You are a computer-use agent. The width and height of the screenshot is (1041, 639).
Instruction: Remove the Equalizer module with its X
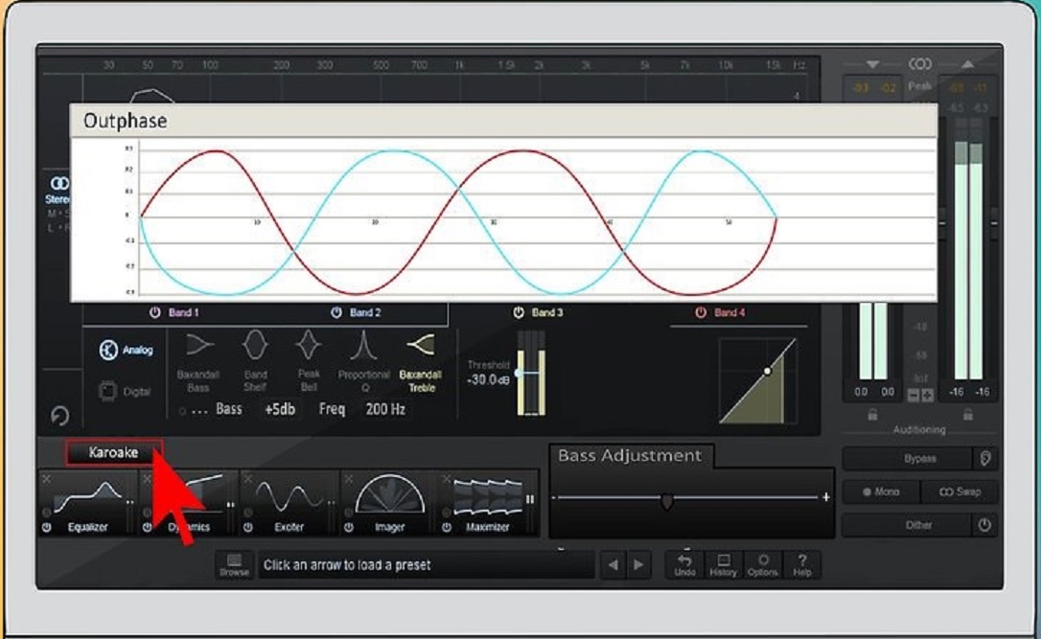pos(46,478)
